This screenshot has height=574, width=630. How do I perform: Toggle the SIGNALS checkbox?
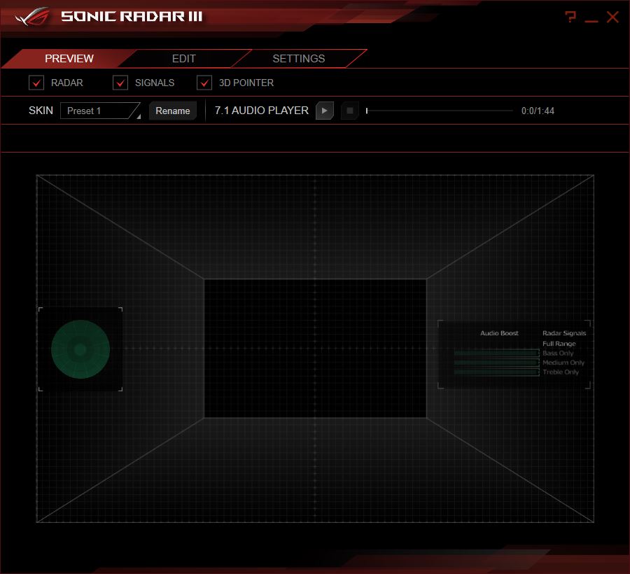(x=120, y=83)
